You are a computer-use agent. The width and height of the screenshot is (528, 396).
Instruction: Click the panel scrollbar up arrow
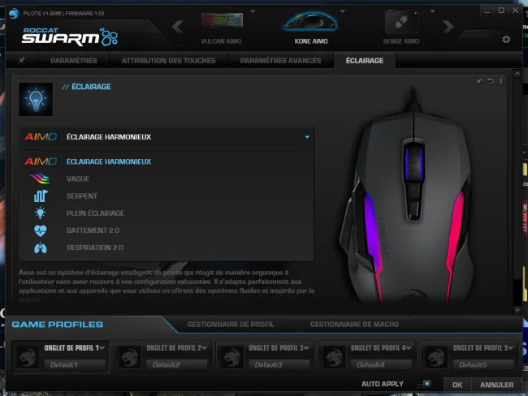pyautogui.click(x=517, y=73)
